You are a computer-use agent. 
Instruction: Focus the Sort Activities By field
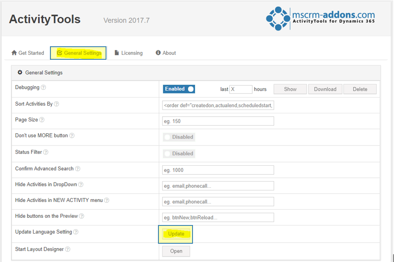[x=218, y=106]
